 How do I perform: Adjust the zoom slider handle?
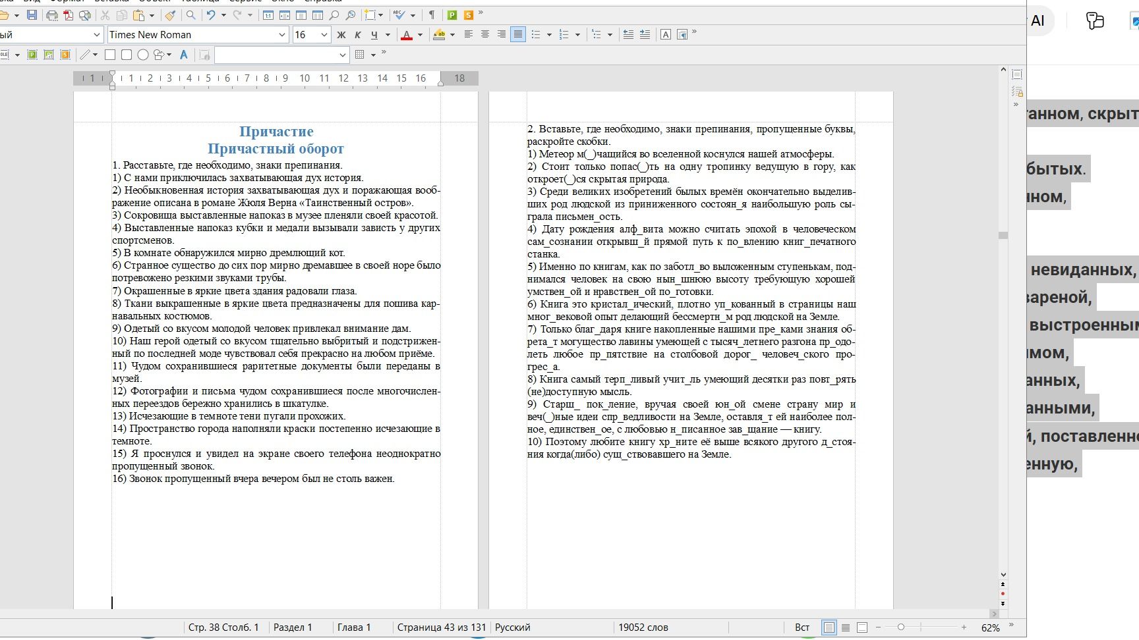coord(901,627)
